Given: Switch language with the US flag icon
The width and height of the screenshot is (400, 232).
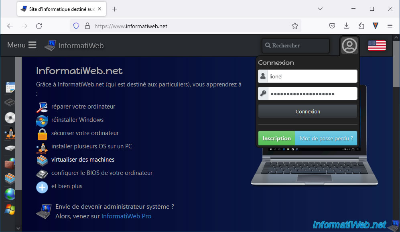Looking at the screenshot, I should click(377, 45).
